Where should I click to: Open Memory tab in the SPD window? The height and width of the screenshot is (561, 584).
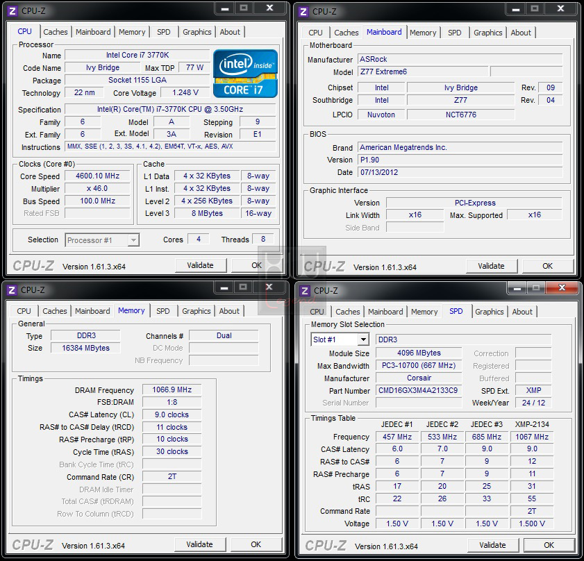[x=424, y=312]
